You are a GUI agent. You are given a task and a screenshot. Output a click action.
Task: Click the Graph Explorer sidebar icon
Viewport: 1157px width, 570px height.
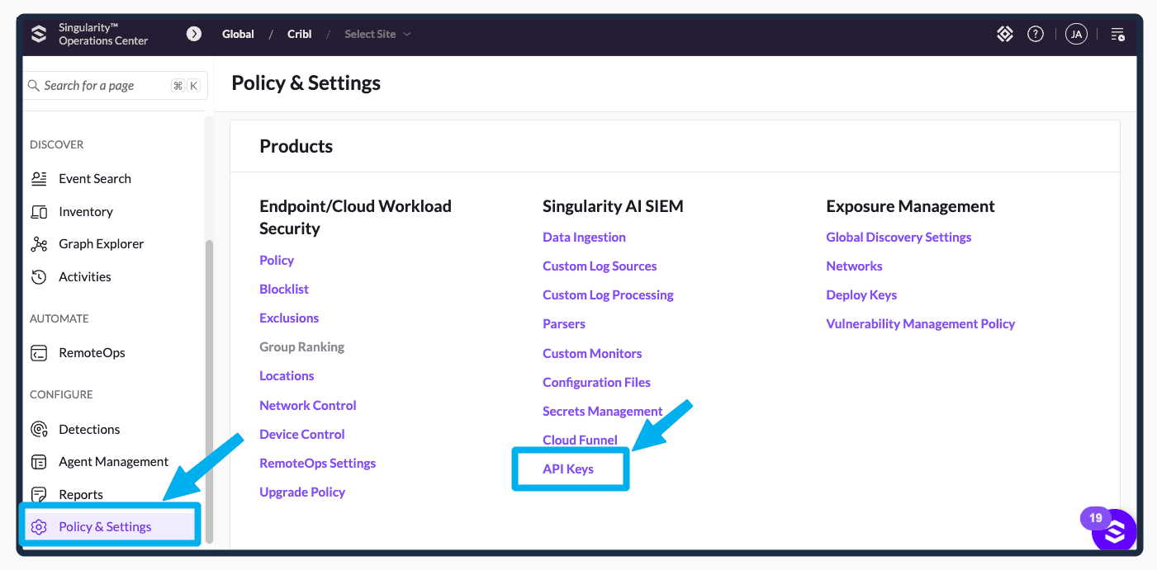(x=39, y=244)
